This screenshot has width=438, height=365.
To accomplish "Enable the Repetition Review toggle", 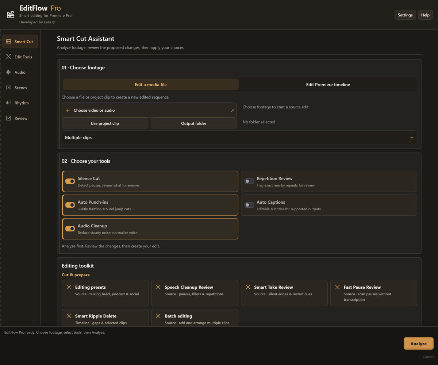I will (x=249, y=181).
